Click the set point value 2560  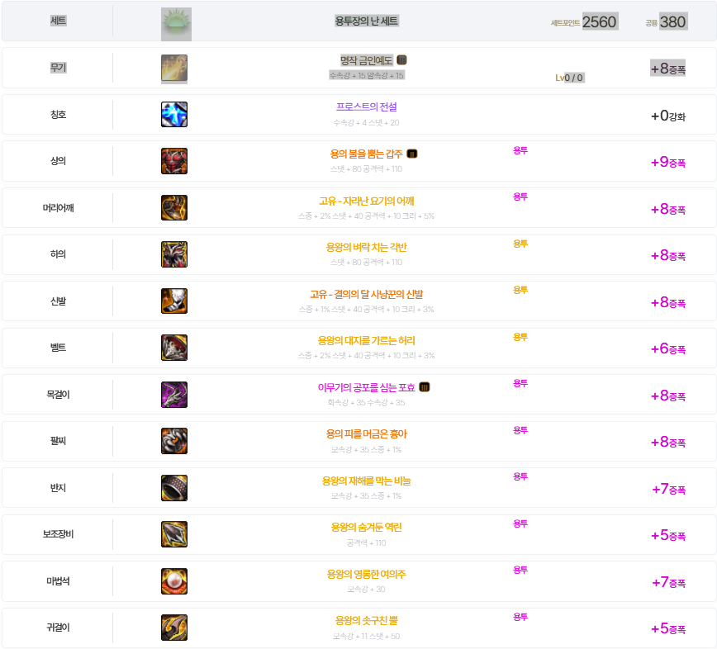[x=599, y=22]
